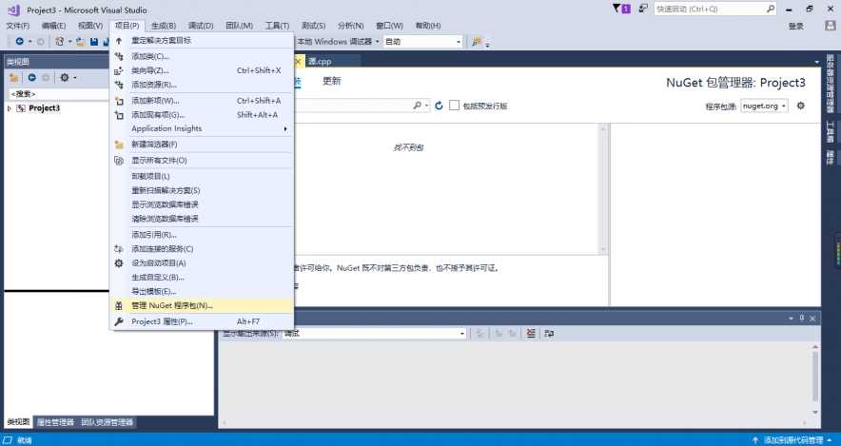Open the 帮助(H) menu
This screenshot has height=446, width=841.
point(428,26)
